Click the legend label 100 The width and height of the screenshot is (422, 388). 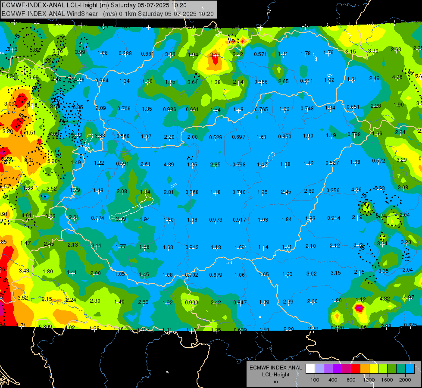click(x=315, y=380)
